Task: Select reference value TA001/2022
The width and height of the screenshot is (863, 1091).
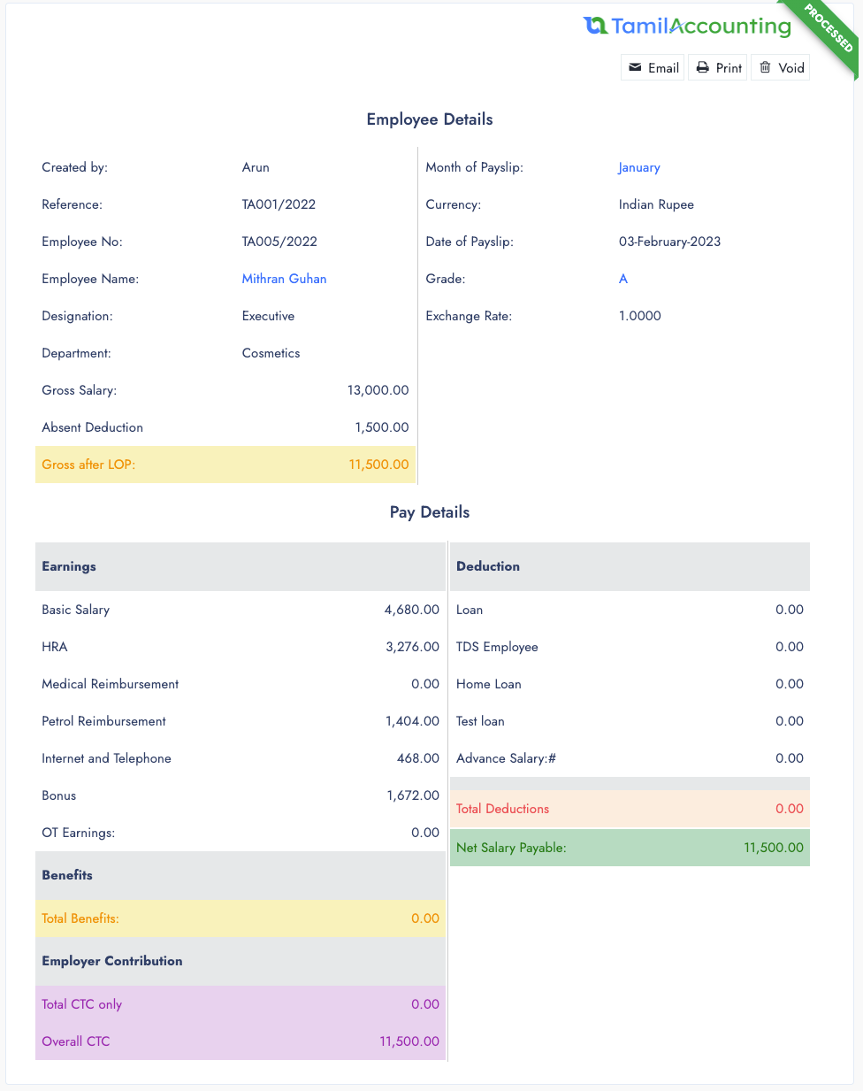Action: [x=279, y=204]
